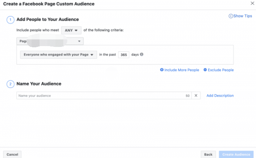This screenshot has height=158, width=256.
Task: Clear the audience name with the X icon
Action: click(x=196, y=96)
